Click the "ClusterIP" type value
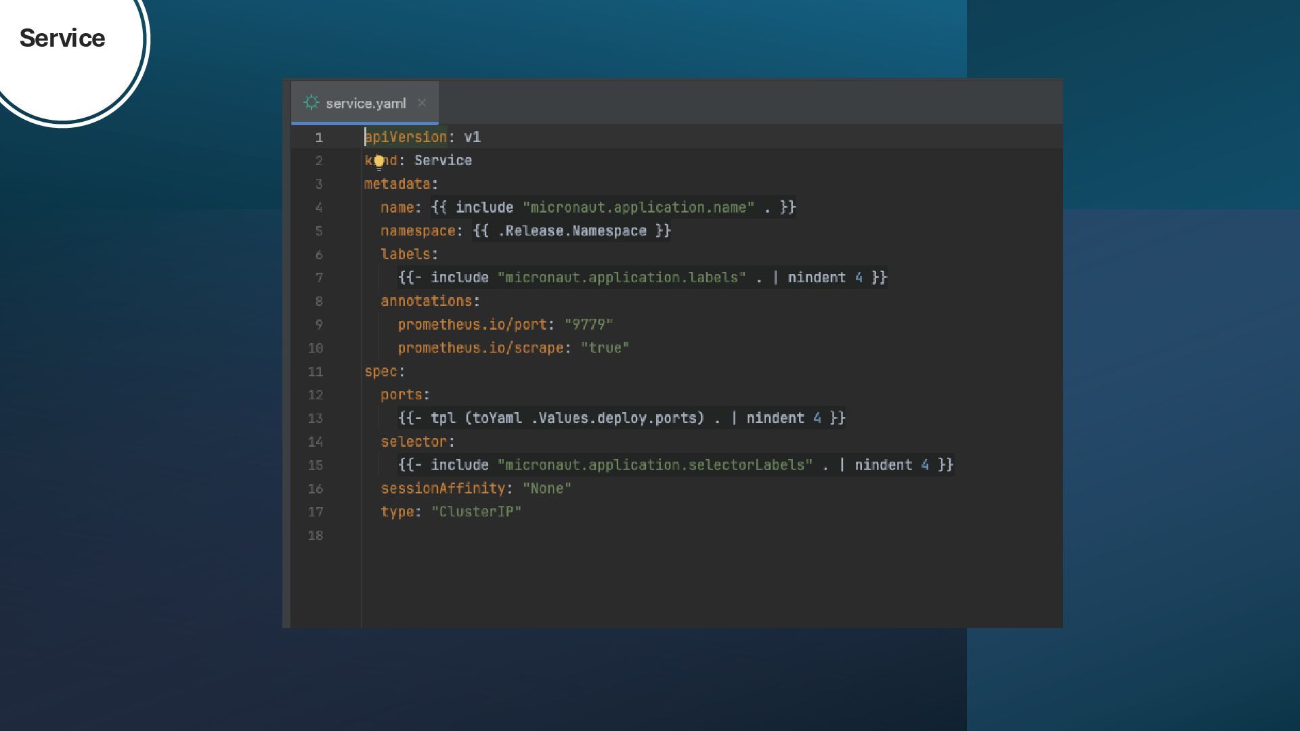Screen dimensions: 1300x731 coord(476,512)
